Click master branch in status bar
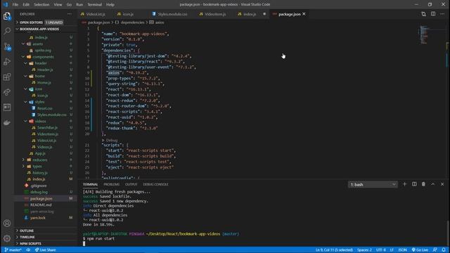The image size is (450, 253). [x=13, y=250]
